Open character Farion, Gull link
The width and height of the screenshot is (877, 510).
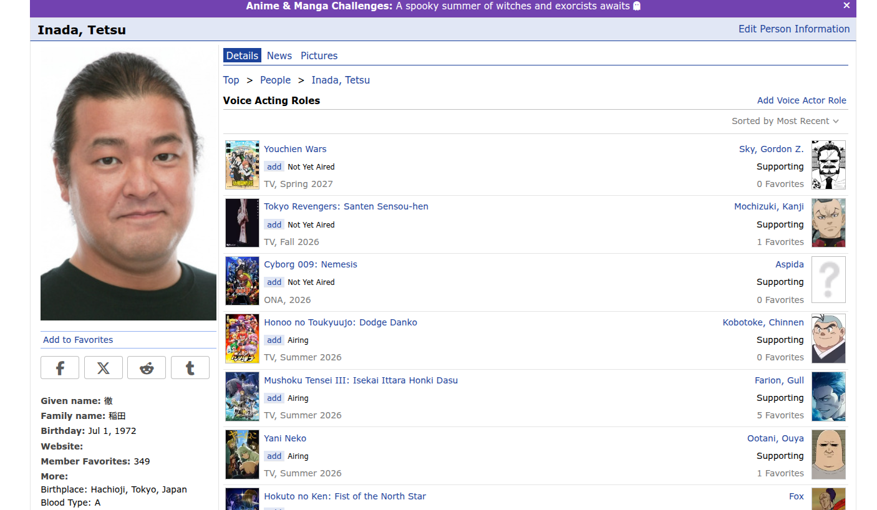pyautogui.click(x=779, y=380)
